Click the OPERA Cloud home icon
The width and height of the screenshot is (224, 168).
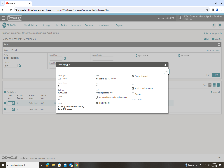click(x=4, y=25)
